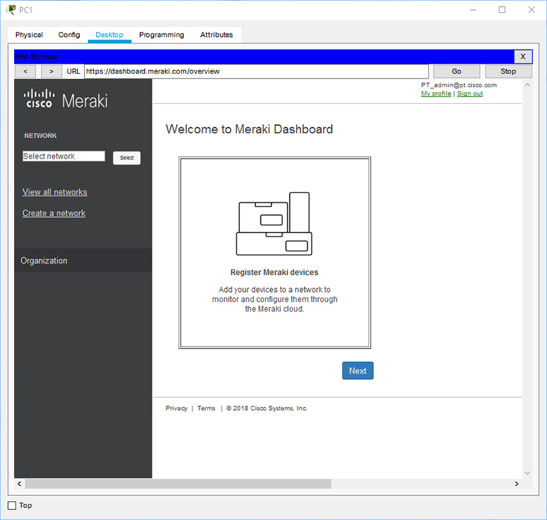Viewport: 547px width, 520px height.
Task: Click the Cisco Meraki logo
Action: pos(66,99)
